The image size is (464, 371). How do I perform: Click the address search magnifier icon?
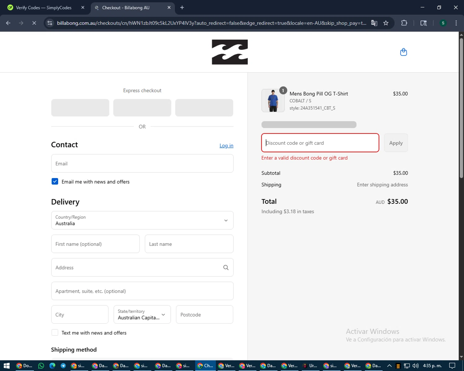[226, 267]
